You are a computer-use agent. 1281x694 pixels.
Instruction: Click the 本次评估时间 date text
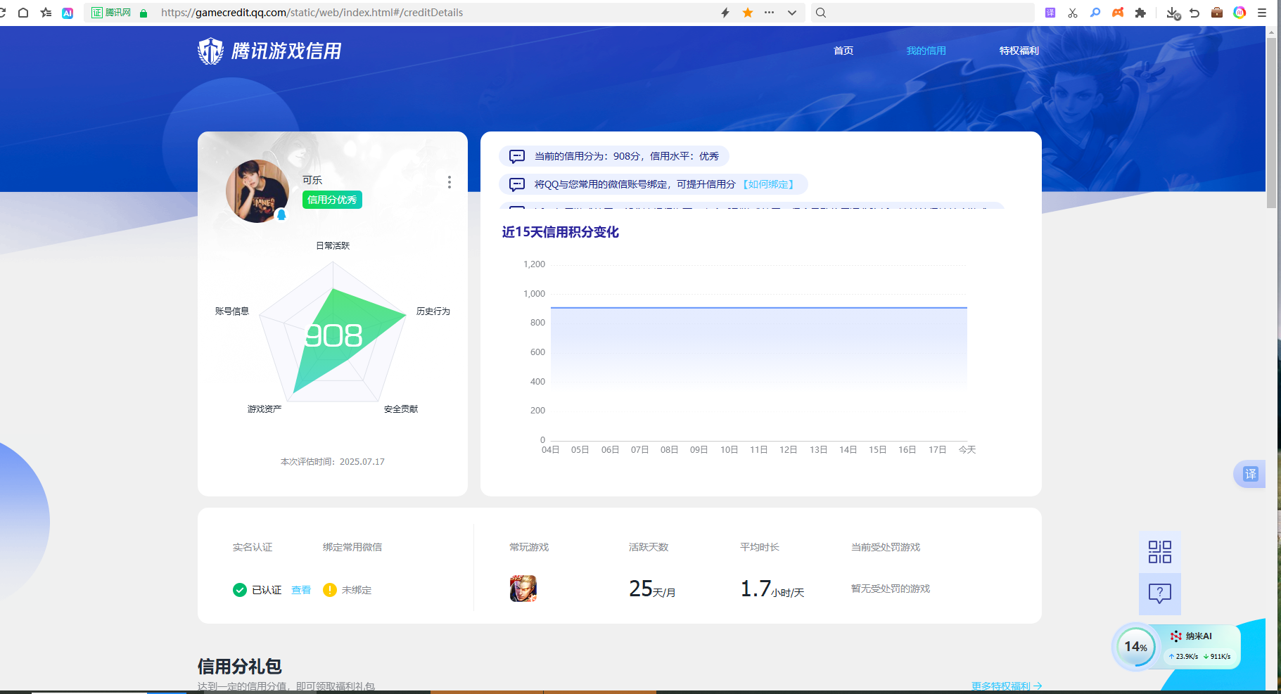(333, 462)
